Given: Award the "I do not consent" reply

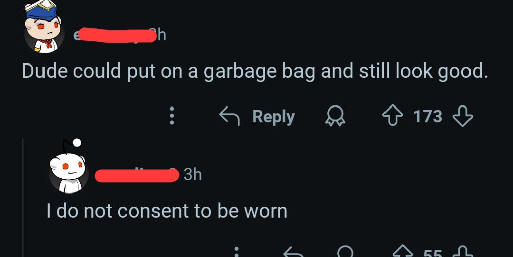Looking at the screenshot, I should click(345, 251).
